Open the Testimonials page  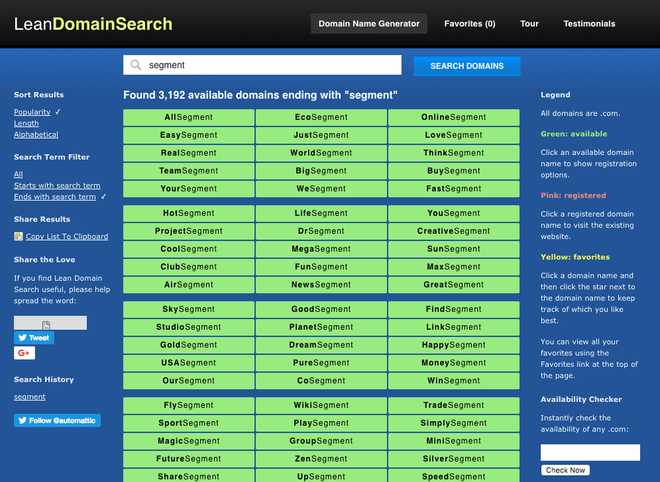(x=589, y=24)
